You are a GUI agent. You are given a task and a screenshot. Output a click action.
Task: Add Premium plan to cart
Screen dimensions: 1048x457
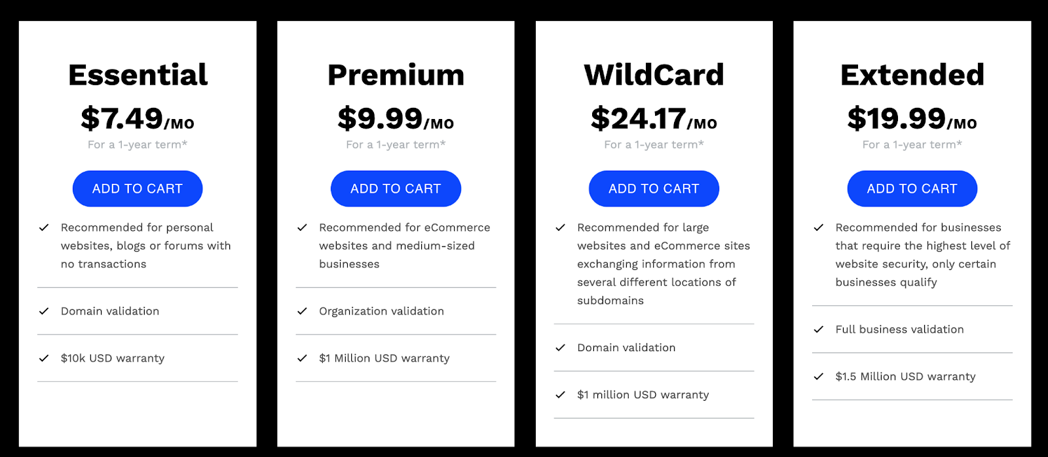point(396,189)
